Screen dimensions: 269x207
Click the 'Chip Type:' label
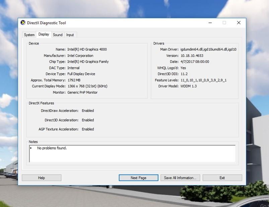pyautogui.click(x=57, y=62)
